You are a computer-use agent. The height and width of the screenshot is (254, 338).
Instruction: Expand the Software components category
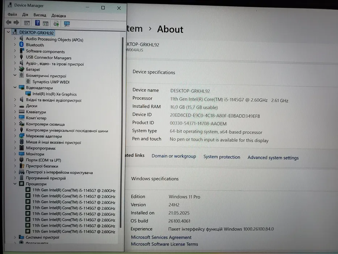pyautogui.click(x=15, y=51)
